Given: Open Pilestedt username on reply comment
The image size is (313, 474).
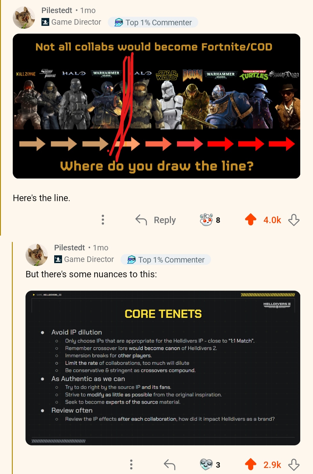Looking at the screenshot, I should click(69, 248).
